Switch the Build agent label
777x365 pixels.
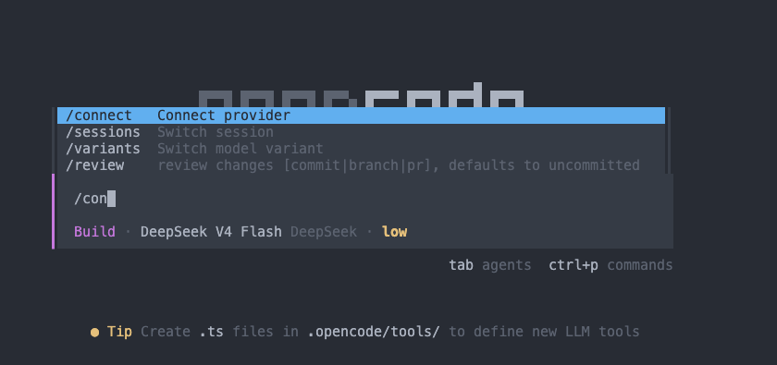(94, 232)
